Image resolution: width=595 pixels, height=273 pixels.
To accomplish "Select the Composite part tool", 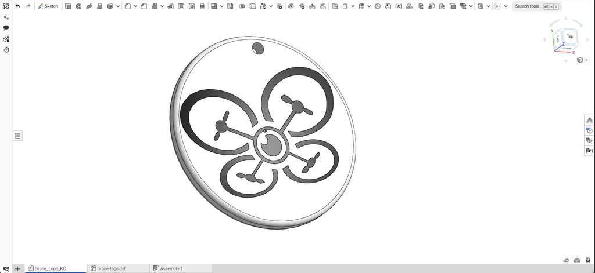I will (409, 6).
